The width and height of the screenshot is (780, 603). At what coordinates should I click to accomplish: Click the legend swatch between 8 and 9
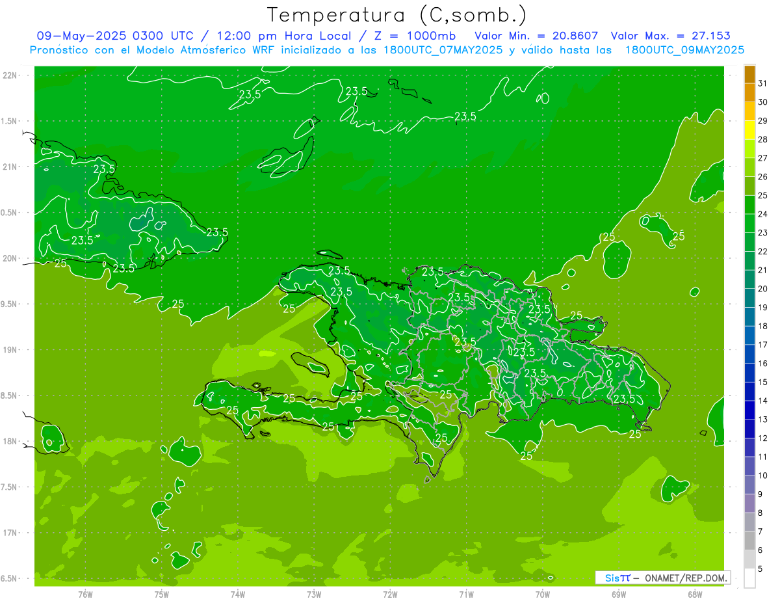click(x=749, y=503)
